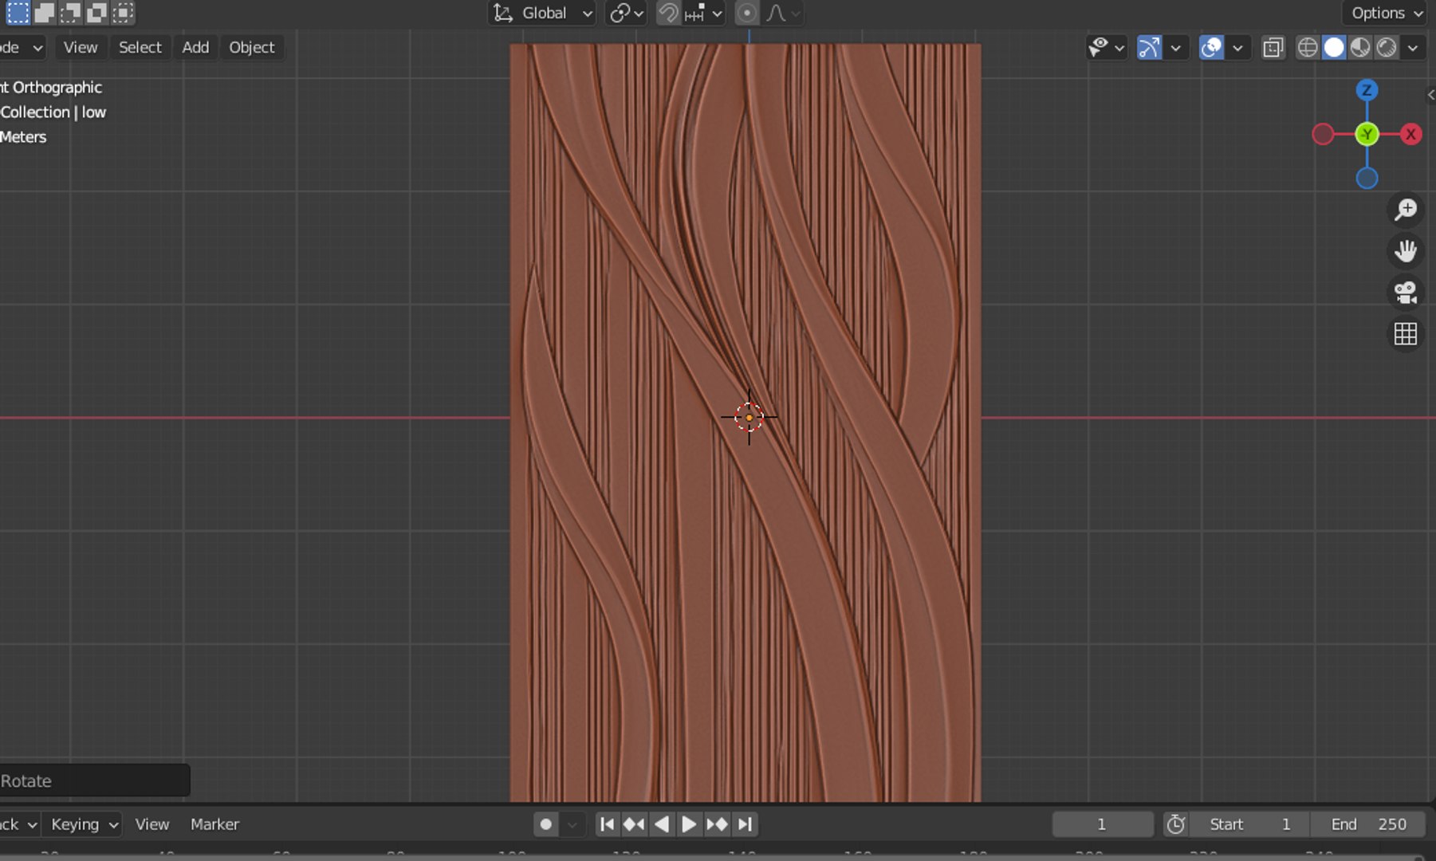Image resolution: width=1436 pixels, height=861 pixels.
Task: Switch to Solid viewport shading
Action: (x=1334, y=48)
